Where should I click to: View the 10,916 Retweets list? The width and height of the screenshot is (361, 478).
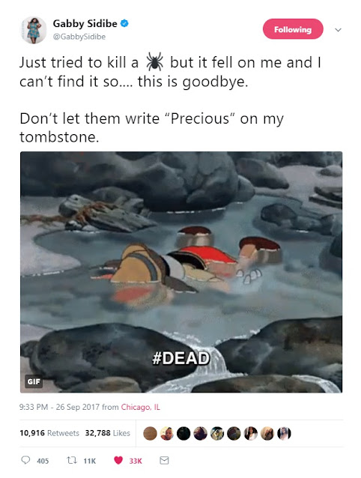(49, 433)
